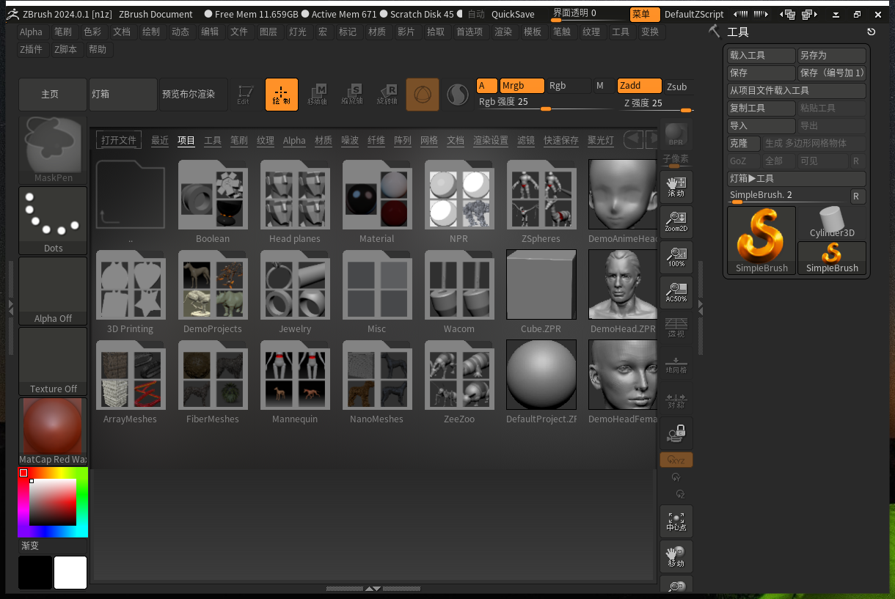The image size is (895, 599).
Task: Enable the 透视 (Perspective) icon
Action: tap(676, 327)
